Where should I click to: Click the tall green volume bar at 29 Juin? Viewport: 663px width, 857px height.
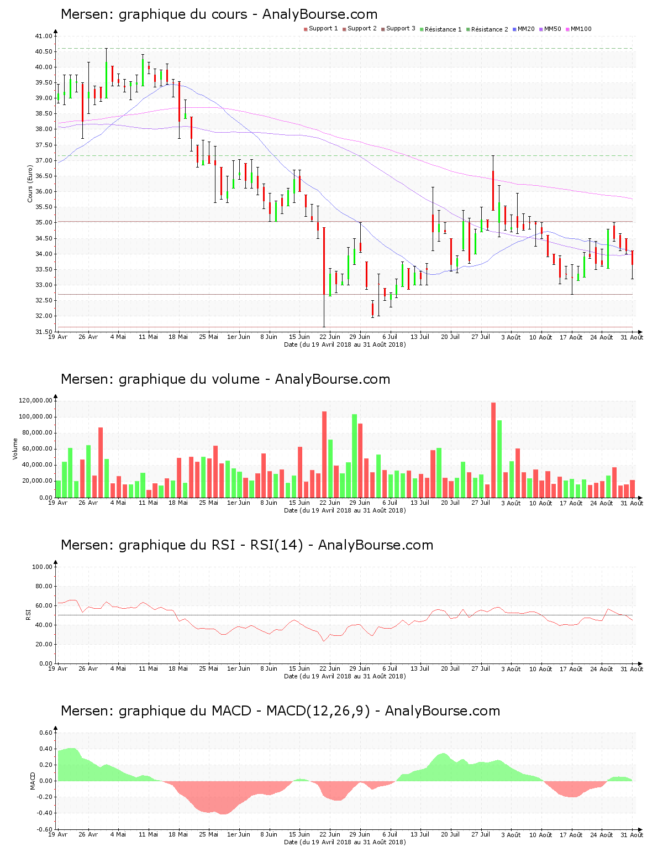point(354,456)
